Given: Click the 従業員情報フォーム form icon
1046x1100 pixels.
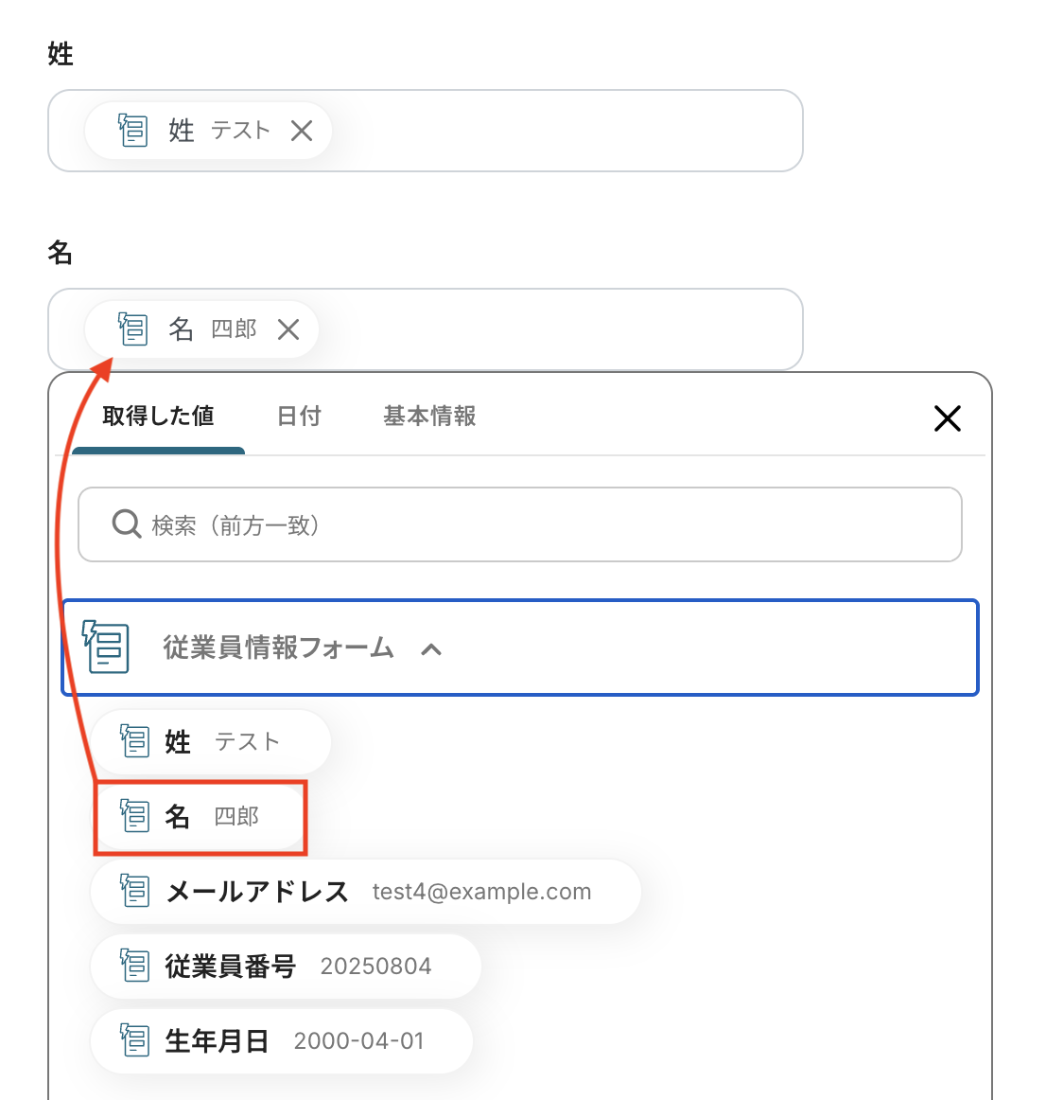Looking at the screenshot, I should (x=106, y=647).
